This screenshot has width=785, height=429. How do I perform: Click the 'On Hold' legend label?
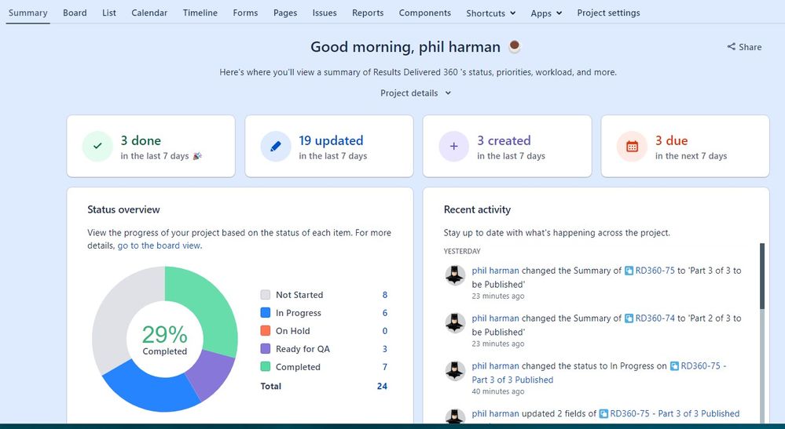(x=293, y=331)
